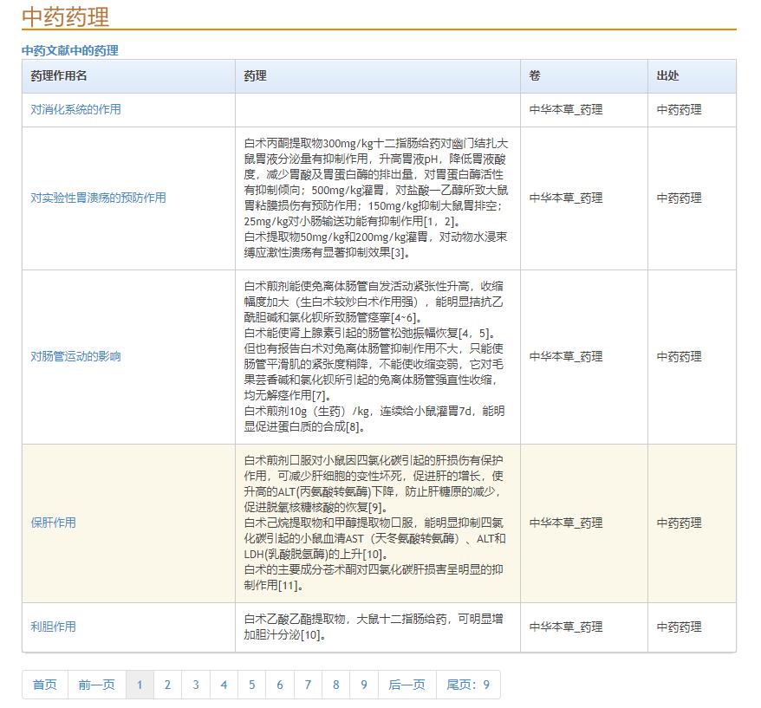Go to 首页 in pagination

tap(45, 685)
